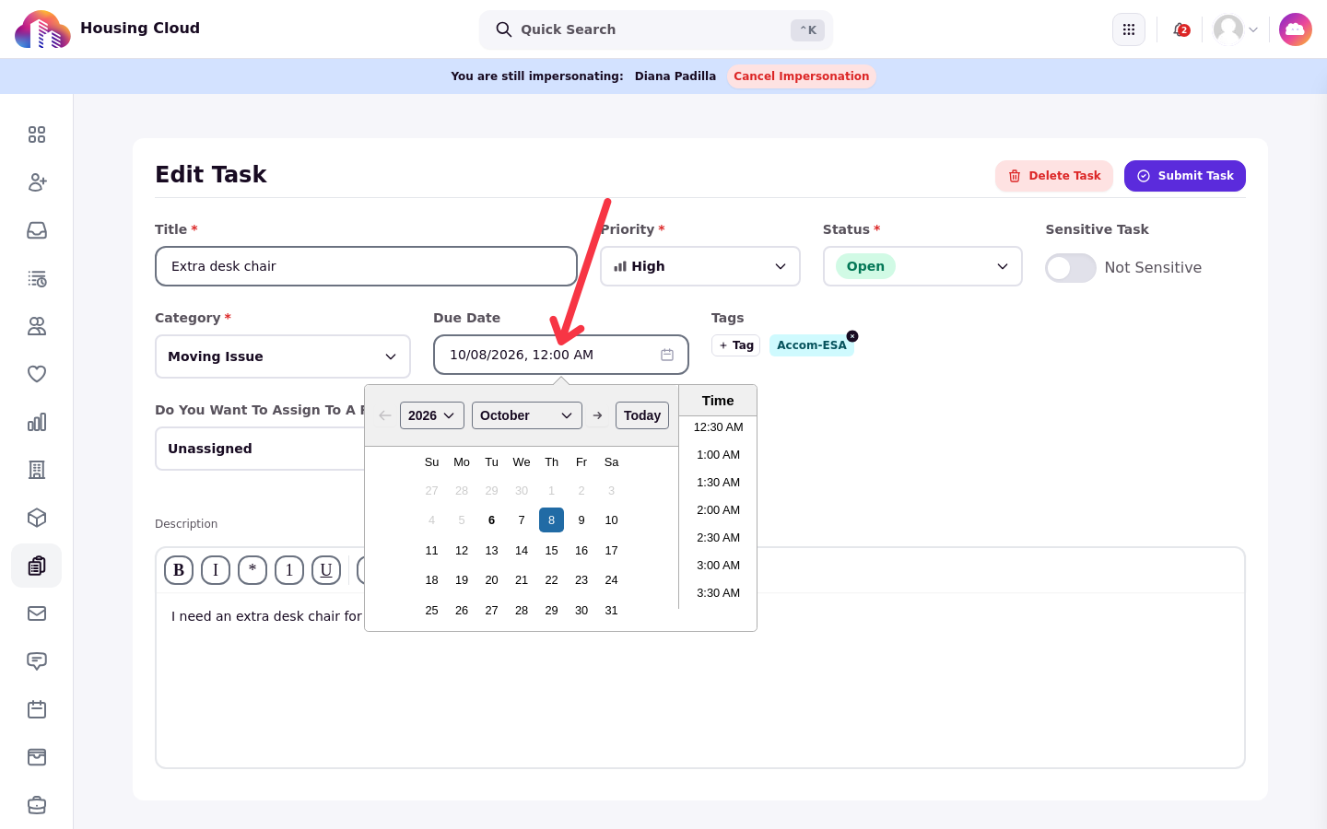Toggle bullet list in description editor
The width and height of the screenshot is (1327, 829).
[252, 570]
